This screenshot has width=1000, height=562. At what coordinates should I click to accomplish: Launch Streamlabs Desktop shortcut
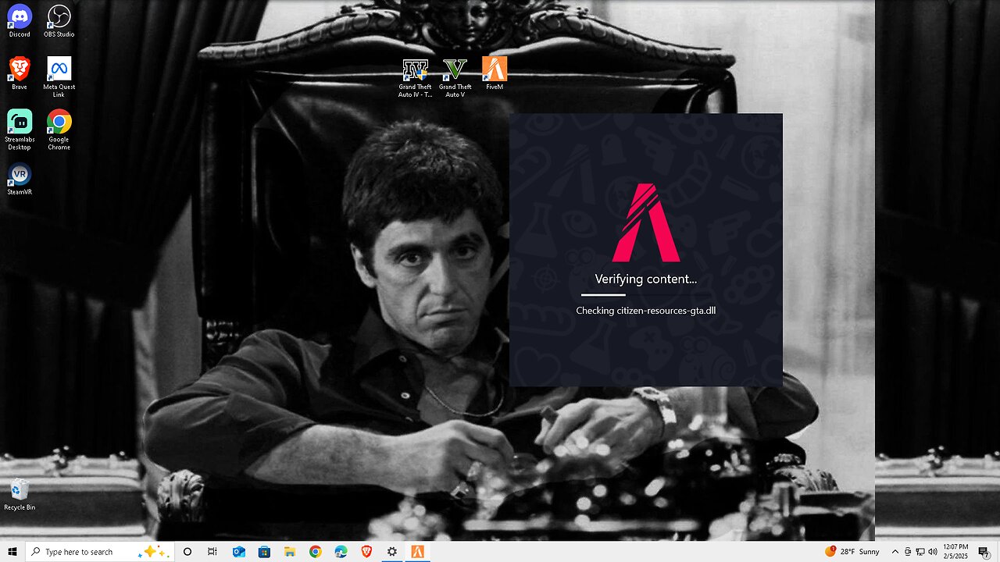(x=20, y=130)
